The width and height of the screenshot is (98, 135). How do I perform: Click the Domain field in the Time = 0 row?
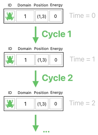pyautogui.click(x=25, y=16)
